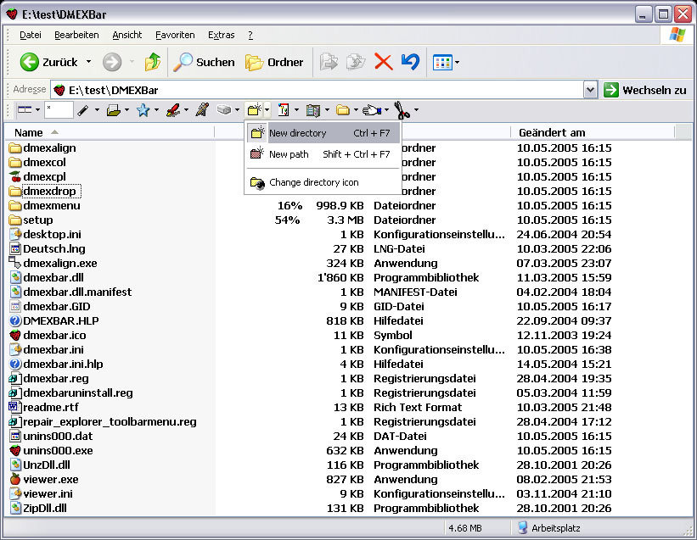The image size is (697, 540).
Task: Expand the rocket icon dropdown arrow
Action: pos(186,109)
